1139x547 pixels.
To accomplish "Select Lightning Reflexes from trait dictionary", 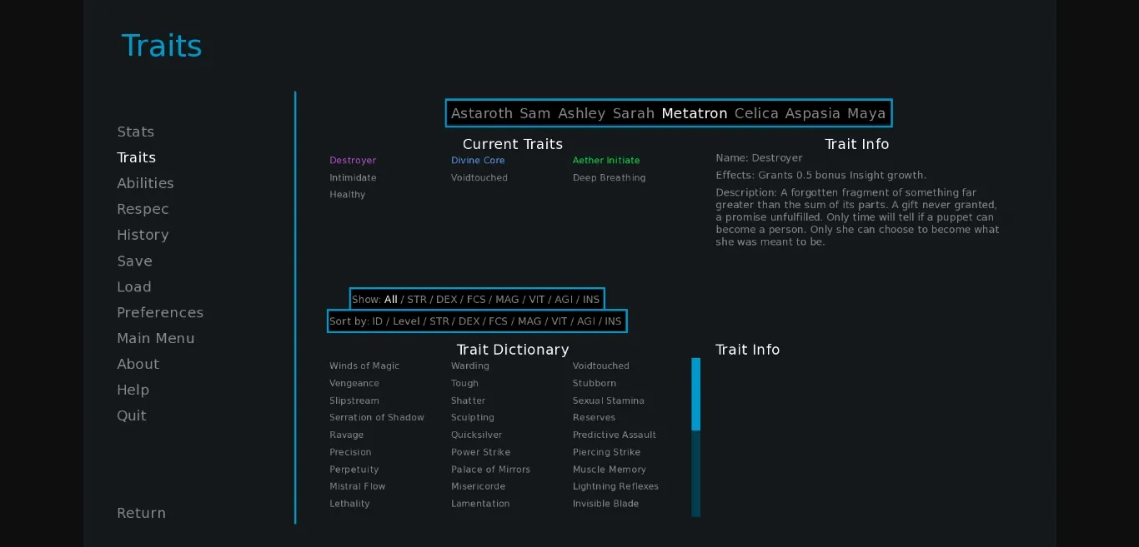I will pyautogui.click(x=615, y=486).
